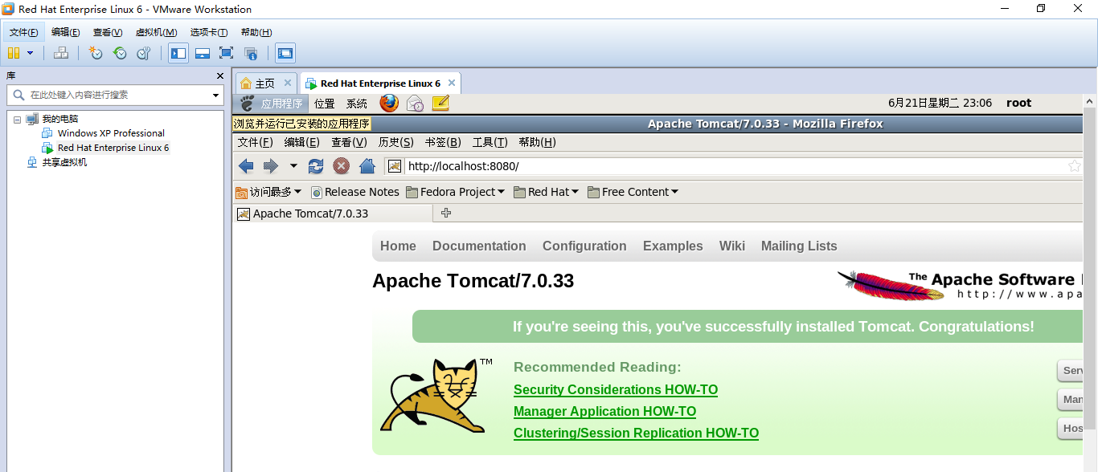The width and height of the screenshot is (1098, 472).
Task: Take a snapshot of the virtual machine
Action: tap(96, 53)
